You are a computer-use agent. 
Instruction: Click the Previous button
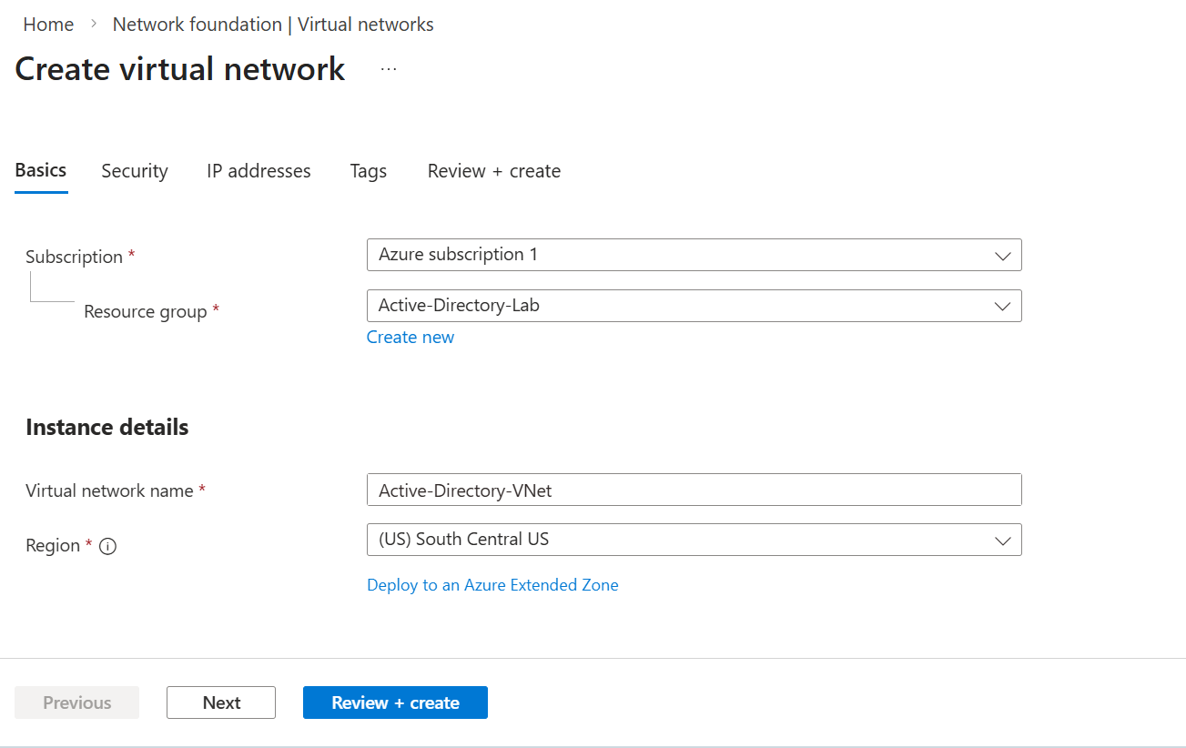pos(77,703)
